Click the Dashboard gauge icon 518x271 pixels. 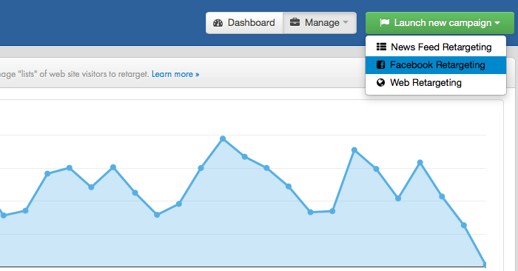click(x=218, y=23)
